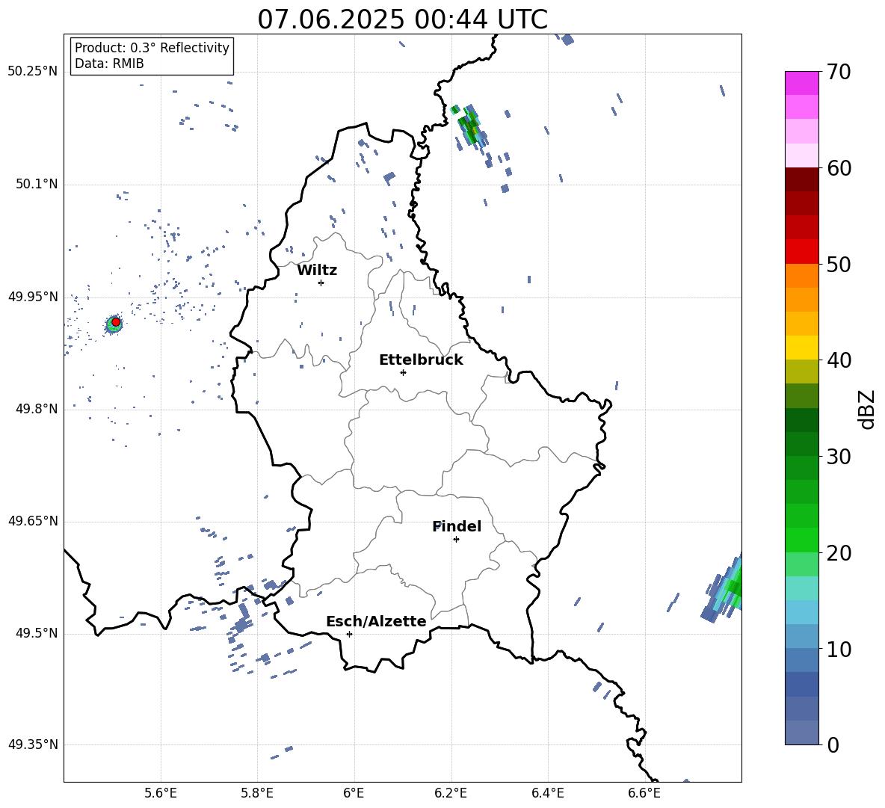Click the 50.1°N latitude tick label
This screenshot has height=808, width=885.
pyautogui.click(x=37, y=185)
